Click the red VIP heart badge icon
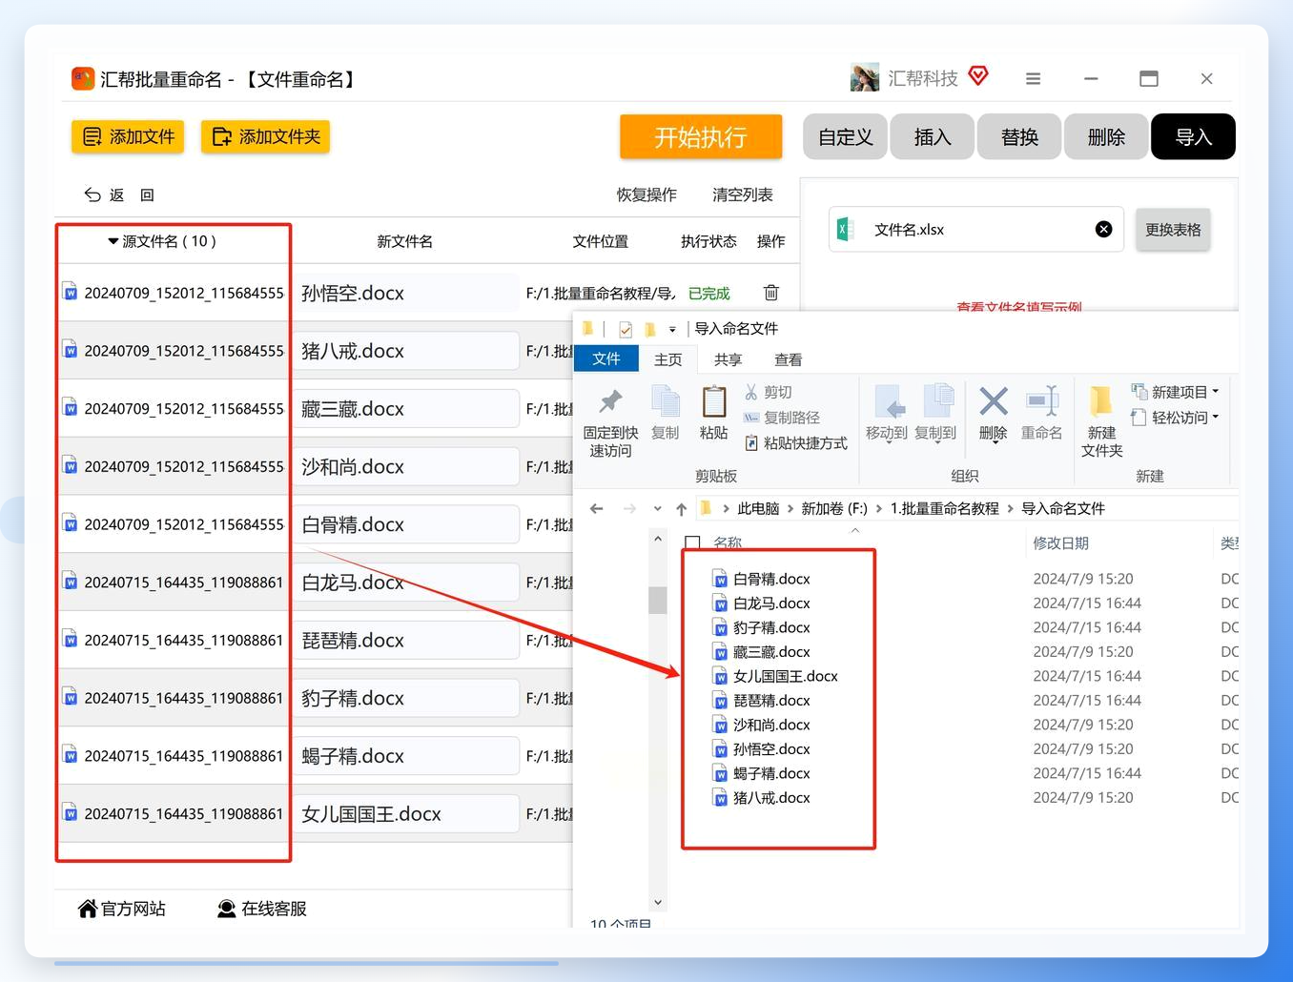This screenshot has height=982, width=1293. [x=978, y=75]
